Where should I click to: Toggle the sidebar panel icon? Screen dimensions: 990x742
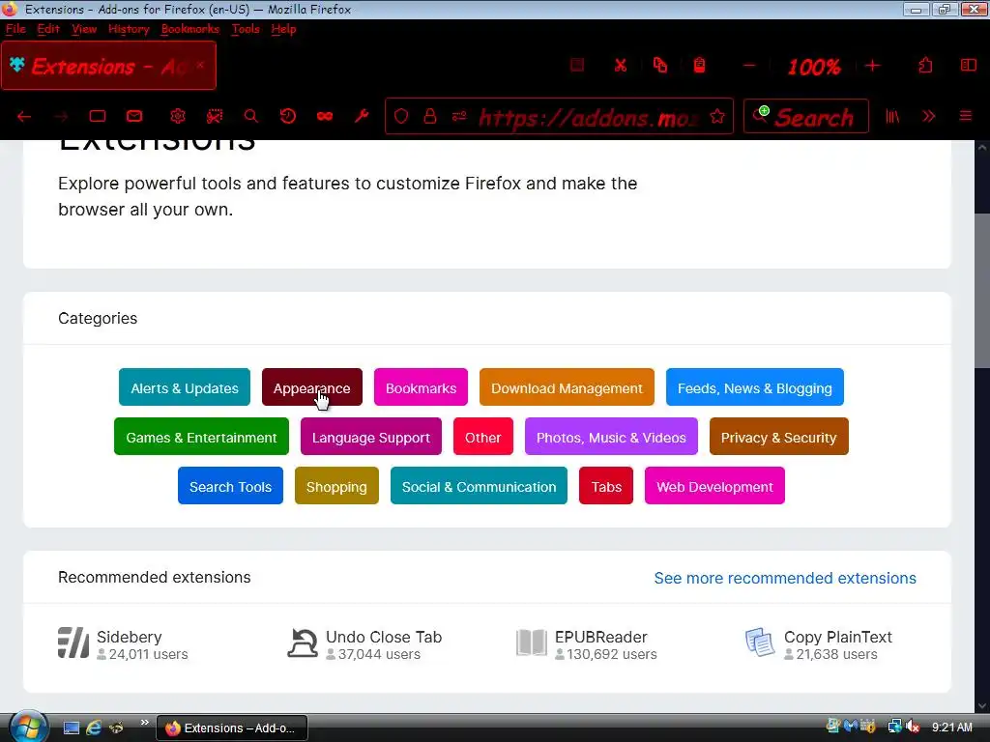point(969,65)
